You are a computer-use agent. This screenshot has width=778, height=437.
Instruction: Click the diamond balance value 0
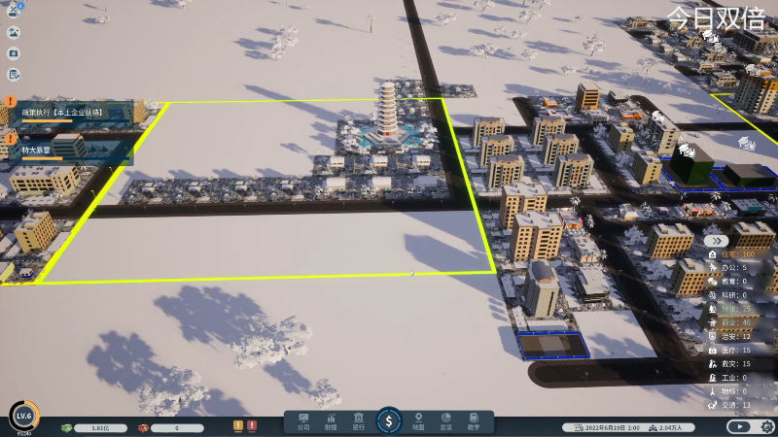click(x=177, y=427)
